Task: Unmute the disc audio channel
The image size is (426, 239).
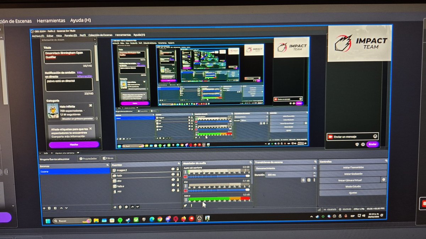Action: click(x=185, y=191)
